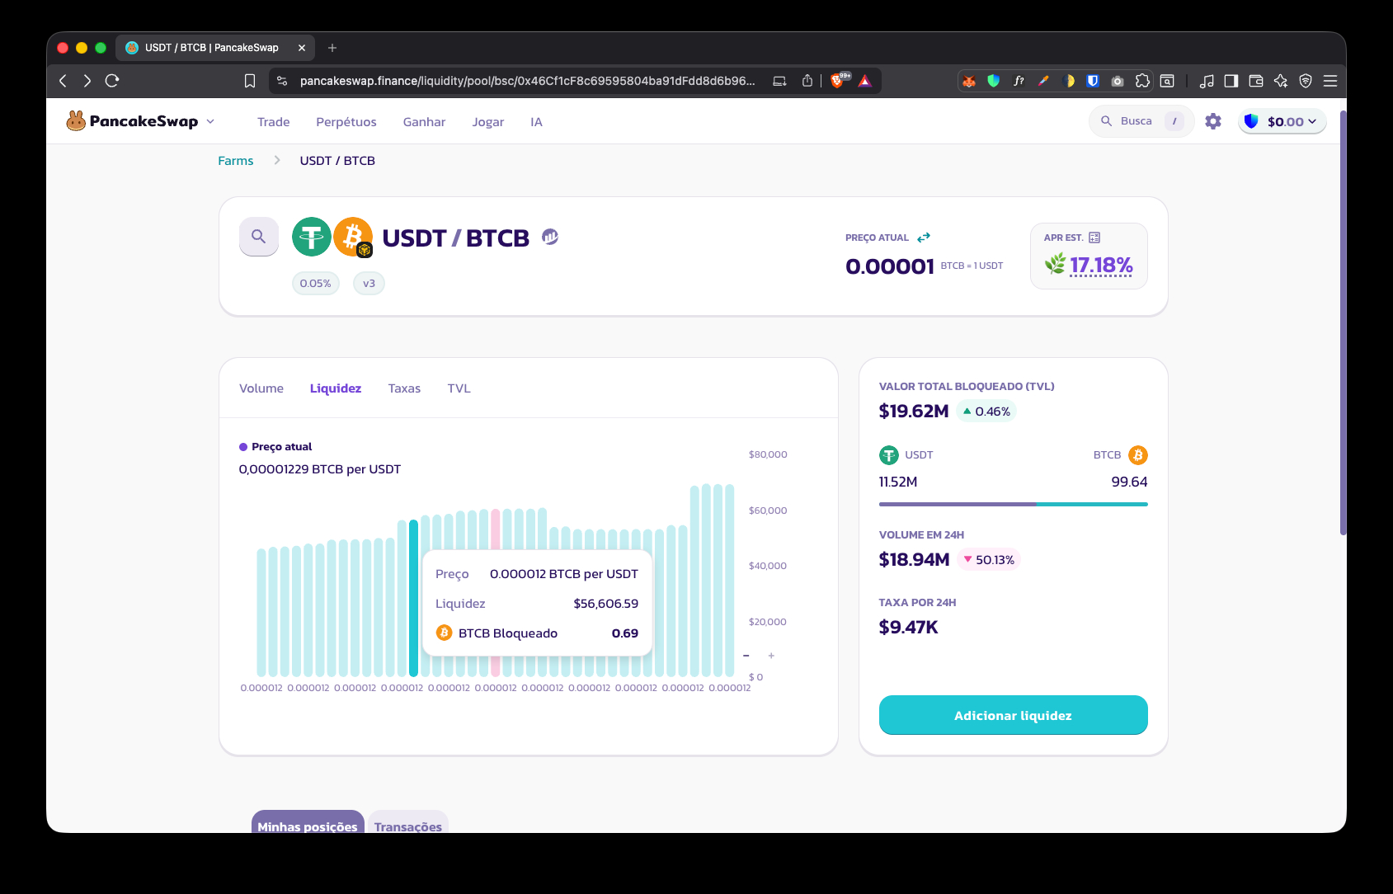Screen dimensions: 1393x894
Task: Open the Jogar menu
Action: [x=488, y=122]
